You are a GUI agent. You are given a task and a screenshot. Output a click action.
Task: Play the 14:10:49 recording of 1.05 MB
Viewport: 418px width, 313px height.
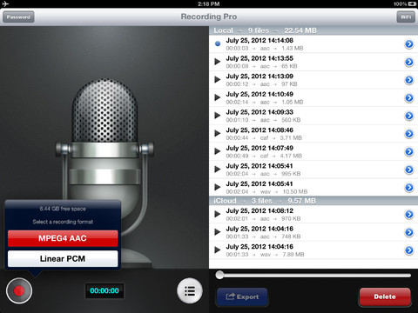point(218,97)
